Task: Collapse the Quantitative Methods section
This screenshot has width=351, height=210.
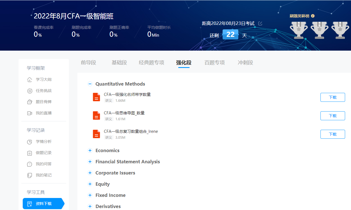Action: pos(90,84)
